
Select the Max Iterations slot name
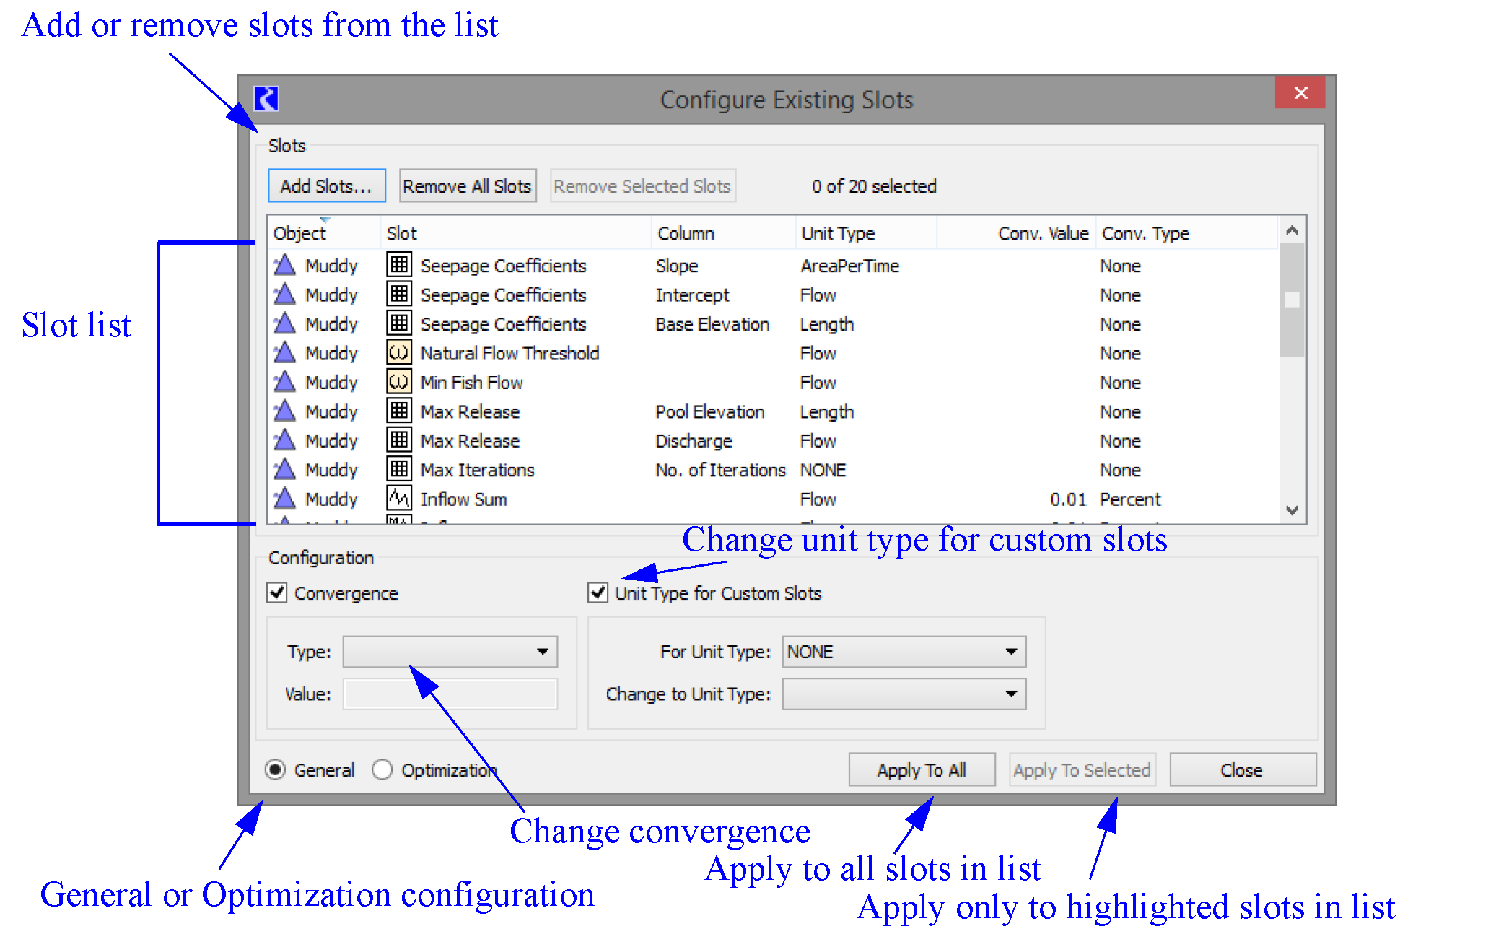(477, 469)
